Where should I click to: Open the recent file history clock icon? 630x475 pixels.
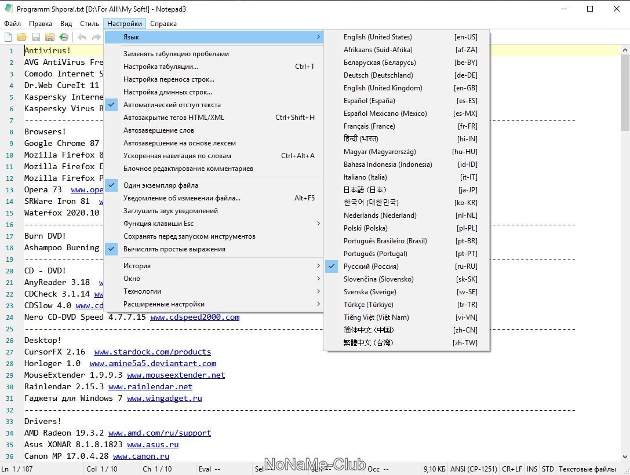(64, 37)
